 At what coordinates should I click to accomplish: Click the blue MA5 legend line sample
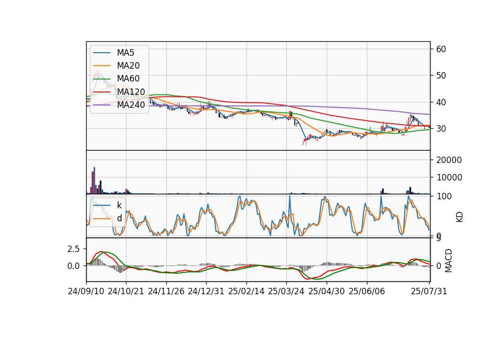coord(102,53)
